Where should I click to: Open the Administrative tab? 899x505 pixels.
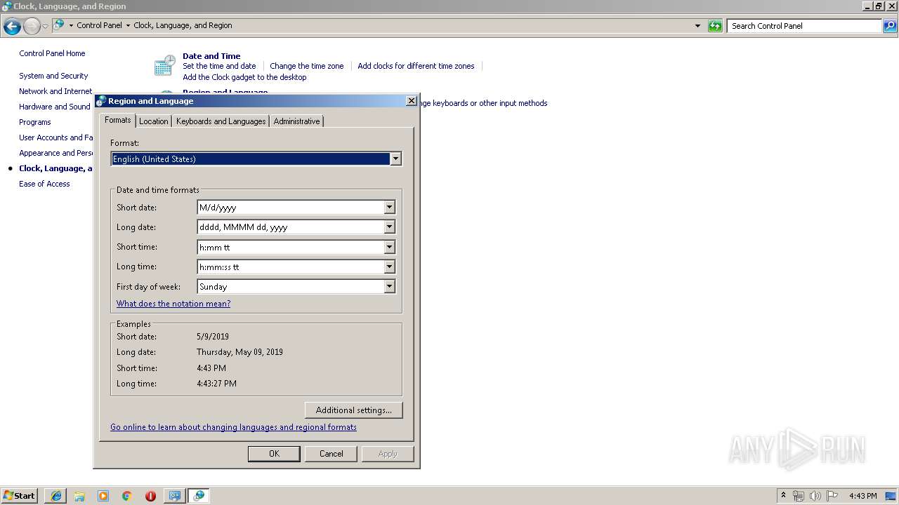[296, 121]
